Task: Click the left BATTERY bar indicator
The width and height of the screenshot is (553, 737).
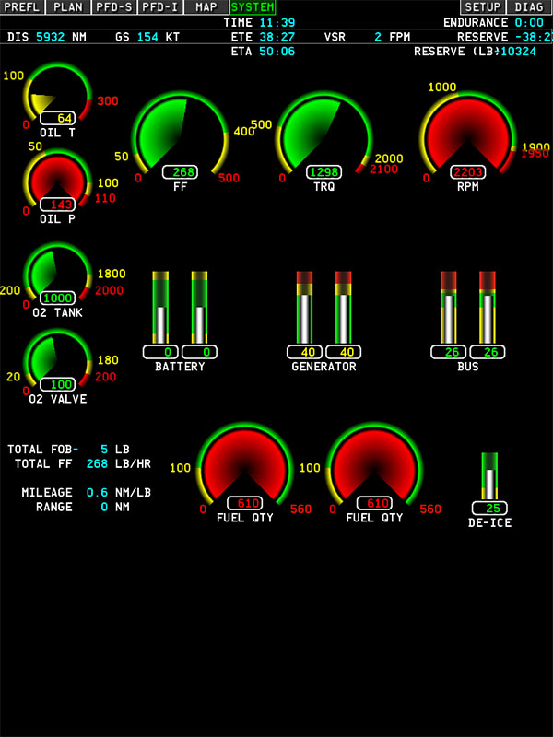Action: click(x=160, y=308)
